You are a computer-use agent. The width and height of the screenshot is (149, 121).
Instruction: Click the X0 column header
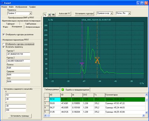point(66,95)
